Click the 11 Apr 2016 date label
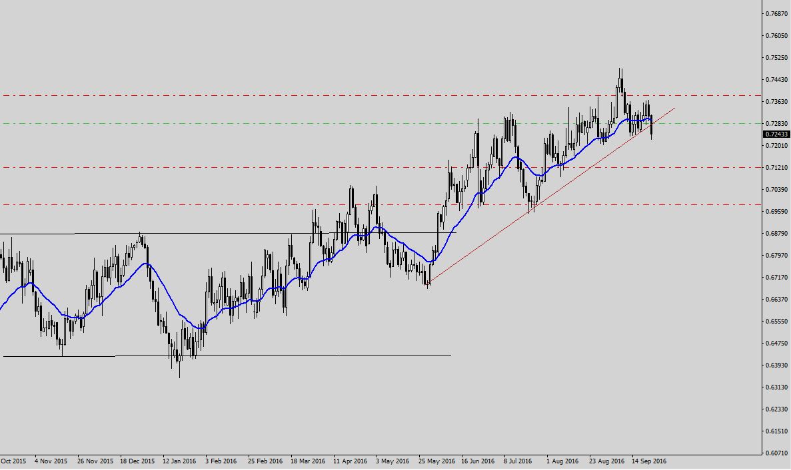791x470 pixels. pyautogui.click(x=350, y=461)
